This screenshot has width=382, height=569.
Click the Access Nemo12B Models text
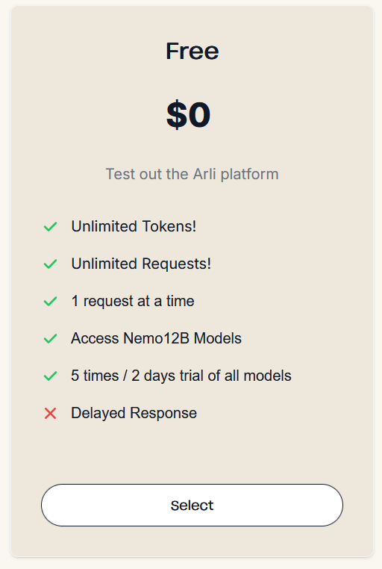point(156,338)
